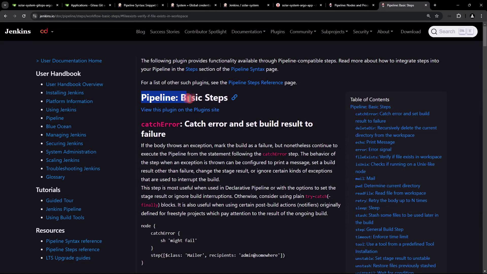Open Glossary in User Handbook

[x=55, y=177]
